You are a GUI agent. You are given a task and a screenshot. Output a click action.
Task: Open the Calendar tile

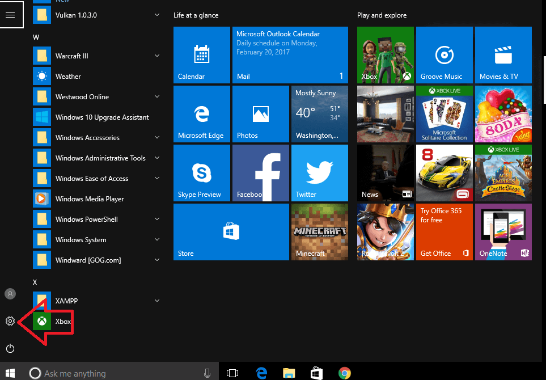pyautogui.click(x=202, y=55)
